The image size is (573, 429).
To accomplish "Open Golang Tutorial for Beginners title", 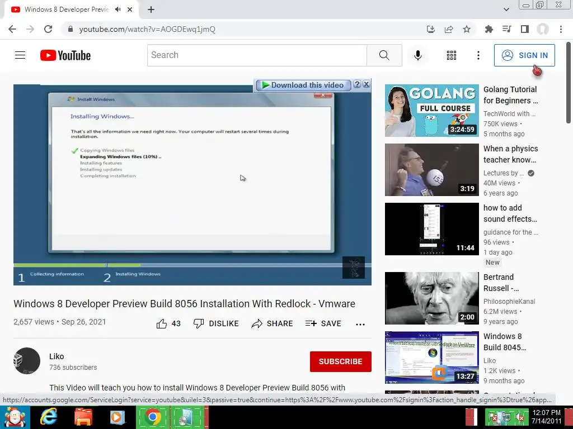I will (510, 95).
